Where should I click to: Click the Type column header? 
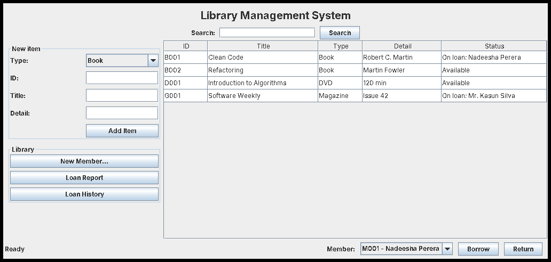click(340, 46)
